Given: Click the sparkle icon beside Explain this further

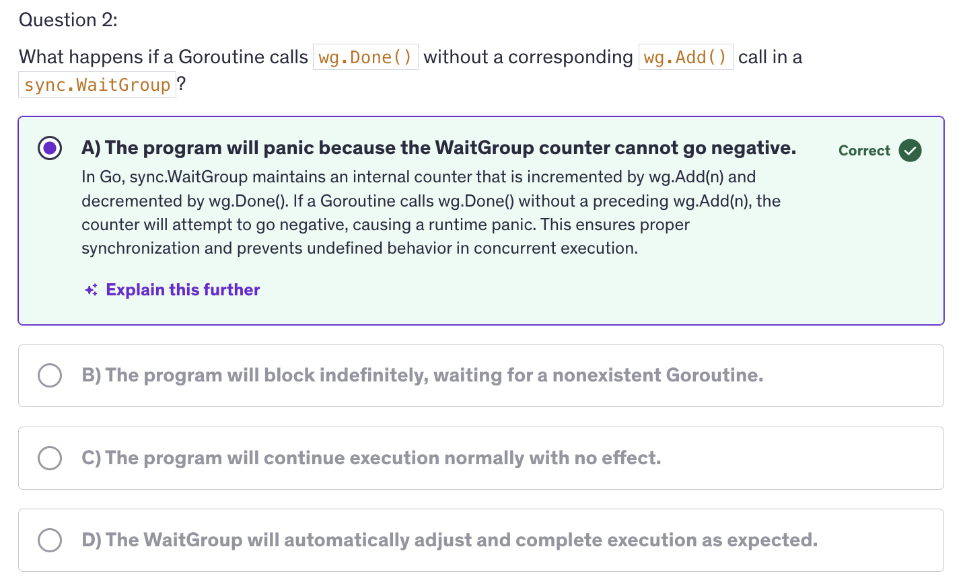Looking at the screenshot, I should pos(92,290).
